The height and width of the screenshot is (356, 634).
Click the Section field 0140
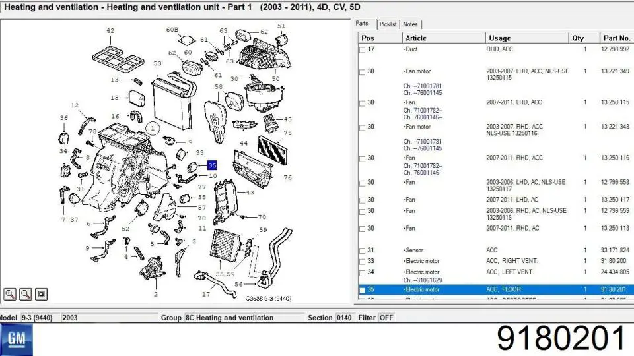coord(344,318)
